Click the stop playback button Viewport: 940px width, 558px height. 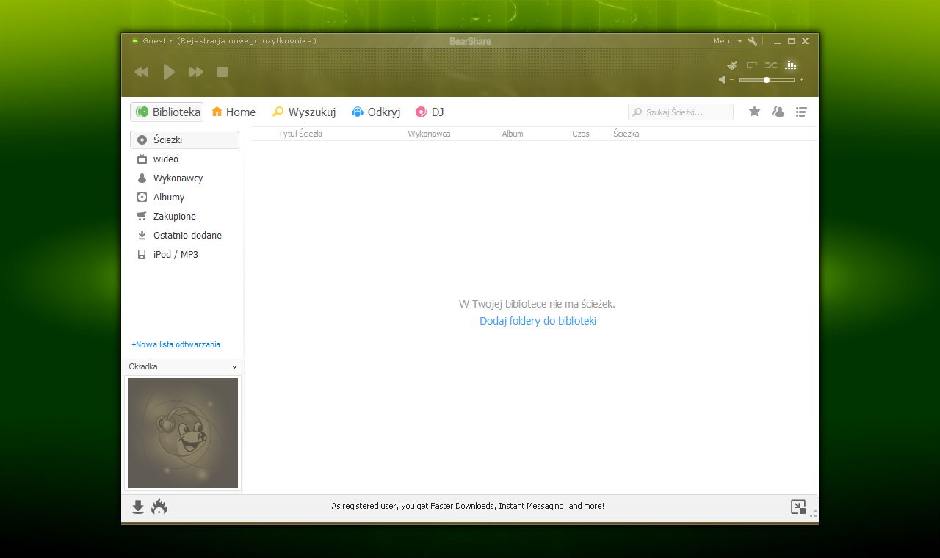223,72
